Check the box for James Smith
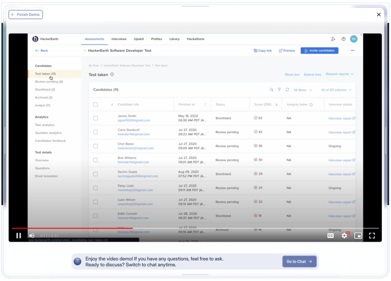Image resolution: width=391 pixels, height=281 pixels. 95,118
